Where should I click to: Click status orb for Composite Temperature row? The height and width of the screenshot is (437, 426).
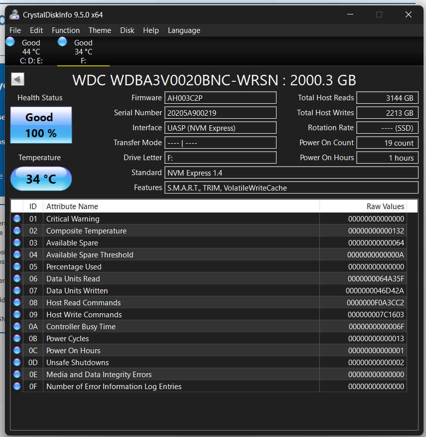[x=17, y=231]
